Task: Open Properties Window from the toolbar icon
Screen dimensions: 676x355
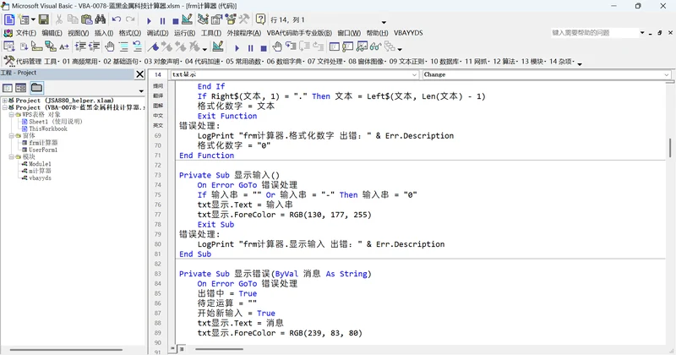Action: tap(216, 19)
